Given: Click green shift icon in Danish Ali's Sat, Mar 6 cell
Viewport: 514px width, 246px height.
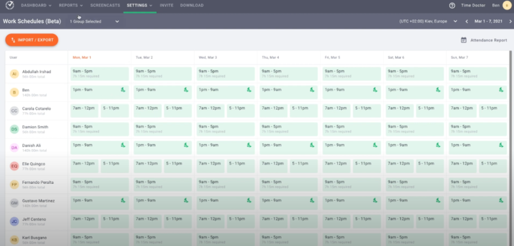Looking at the screenshot, I should [438, 145].
